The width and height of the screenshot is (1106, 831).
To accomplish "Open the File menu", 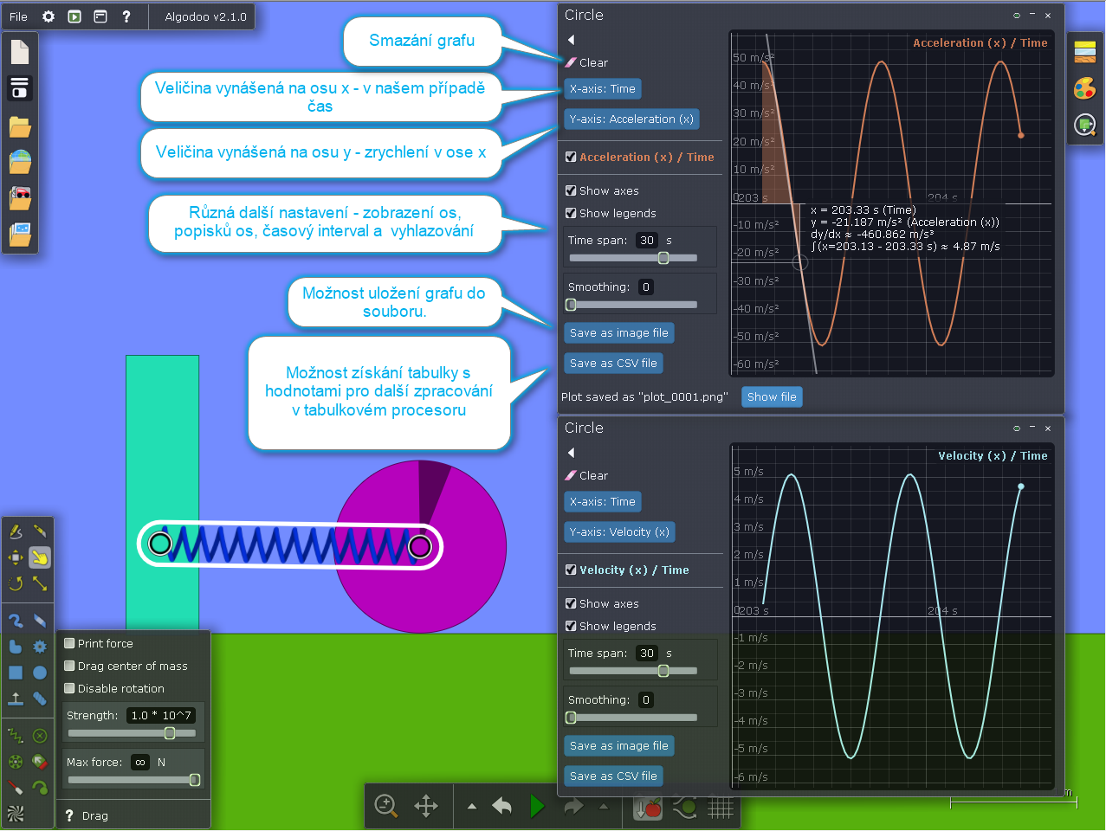I will point(18,16).
